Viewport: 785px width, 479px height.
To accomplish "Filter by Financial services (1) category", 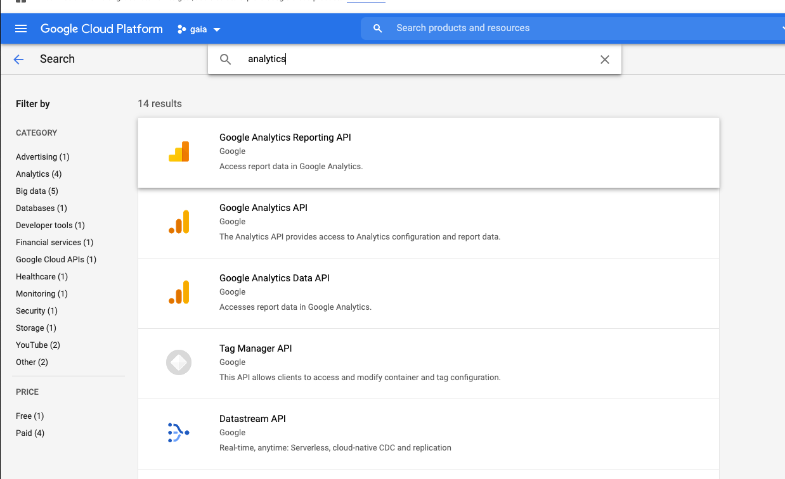I will coord(55,243).
